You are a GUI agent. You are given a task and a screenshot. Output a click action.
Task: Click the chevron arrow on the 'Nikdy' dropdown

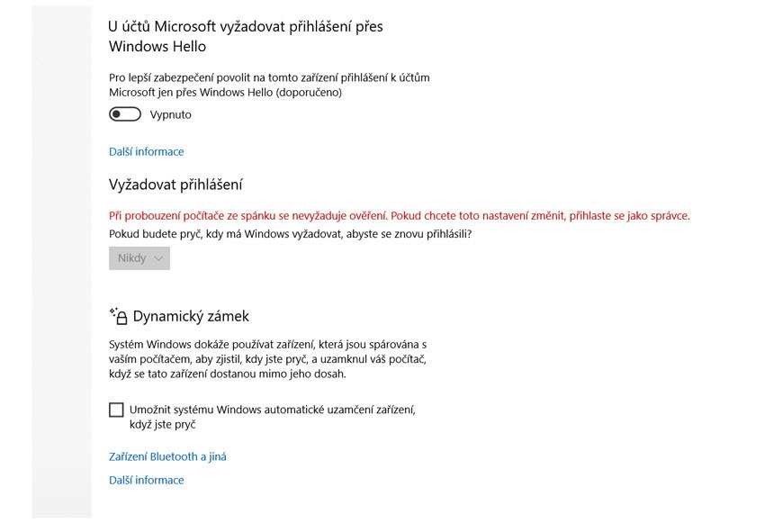pyautogui.click(x=159, y=258)
